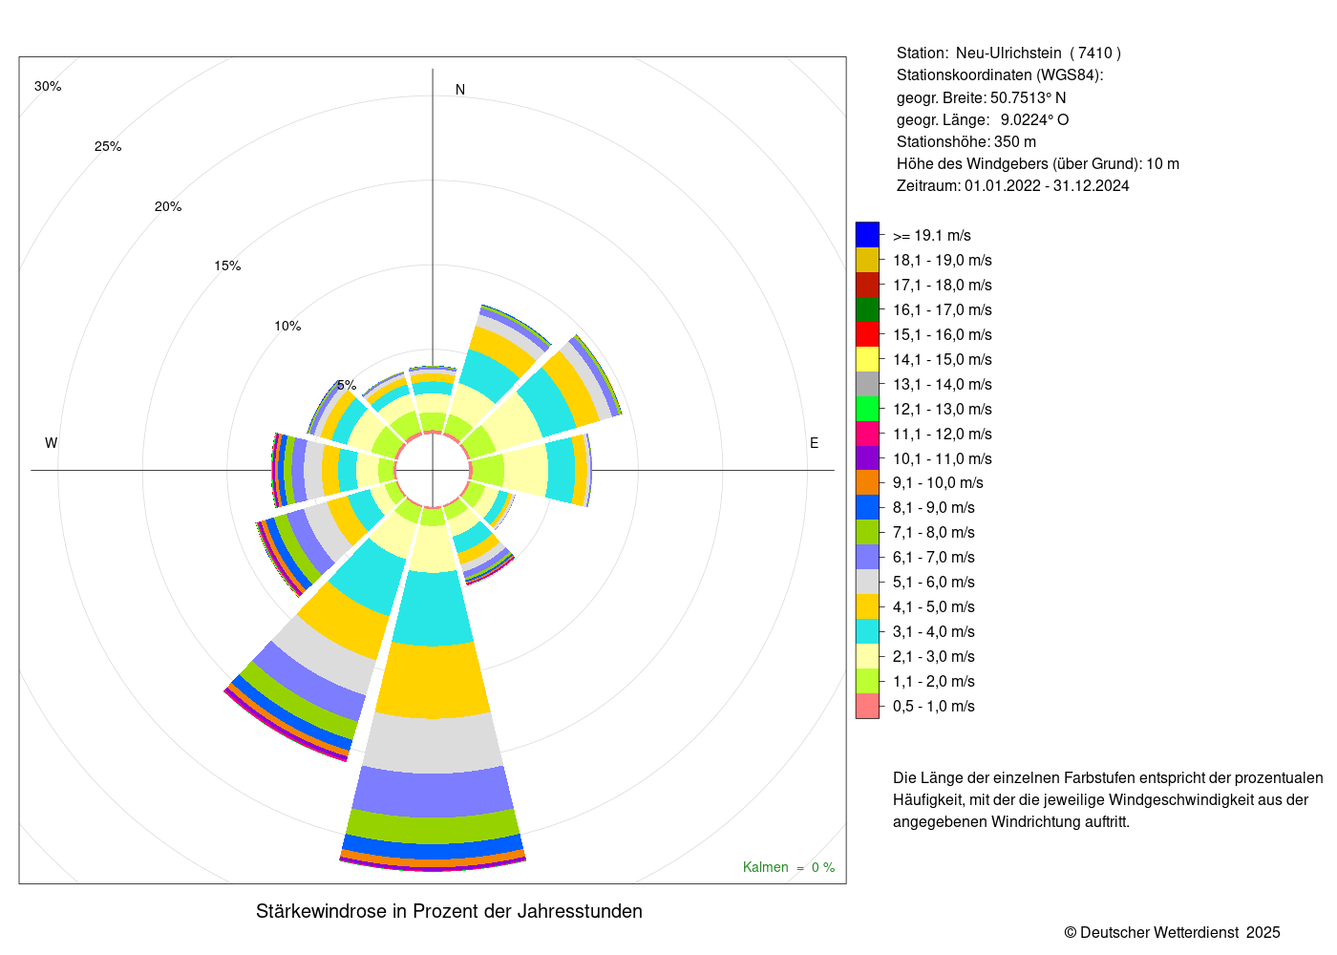Click the 6,1 - 7,0 m/s lavender swatch
Screen dimensions: 1337x955
[x=867, y=557]
